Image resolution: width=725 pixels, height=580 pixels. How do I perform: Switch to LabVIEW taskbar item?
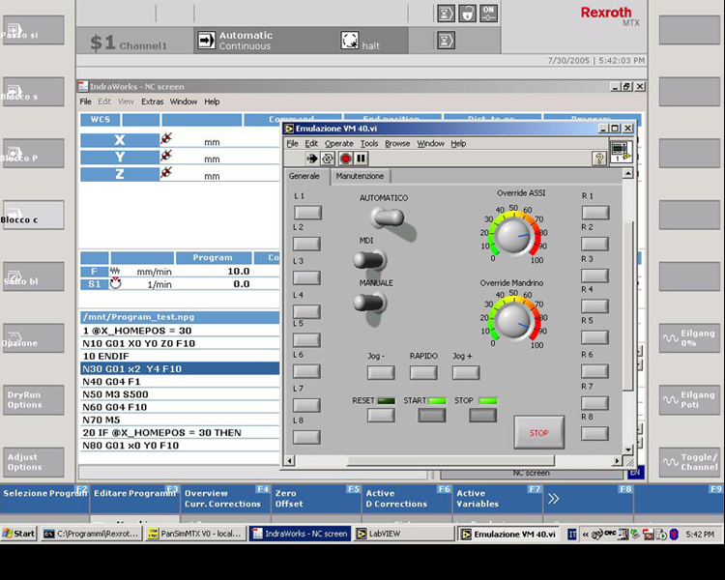pyautogui.click(x=405, y=534)
